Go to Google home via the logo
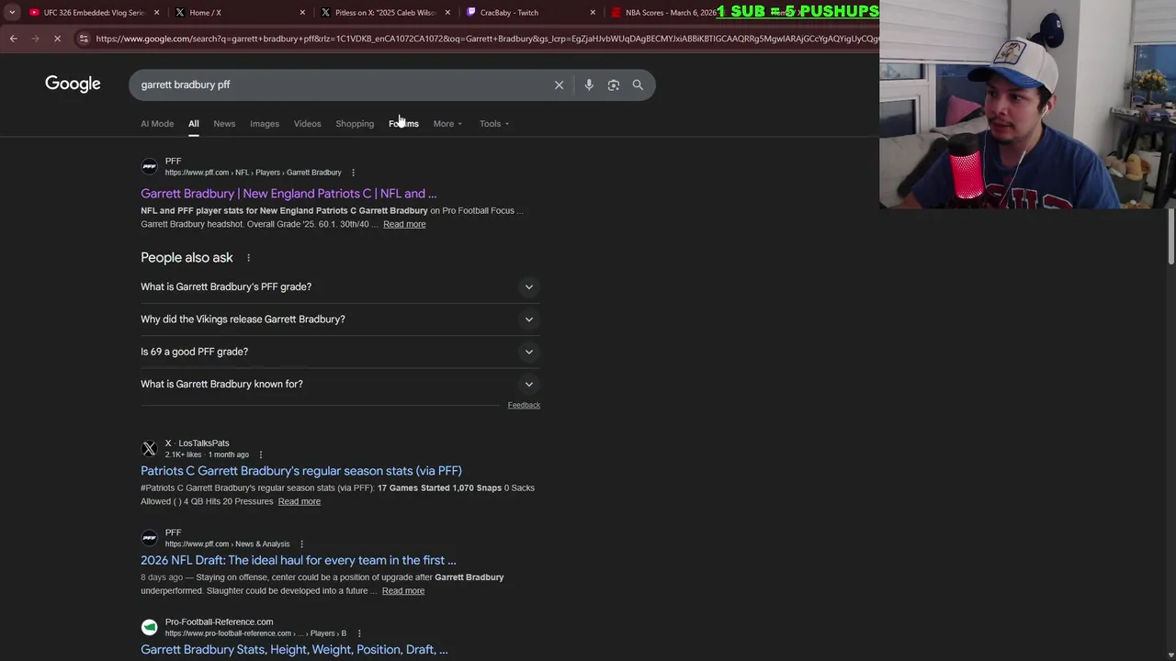The image size is (1176, 661). tap(73, 84)
